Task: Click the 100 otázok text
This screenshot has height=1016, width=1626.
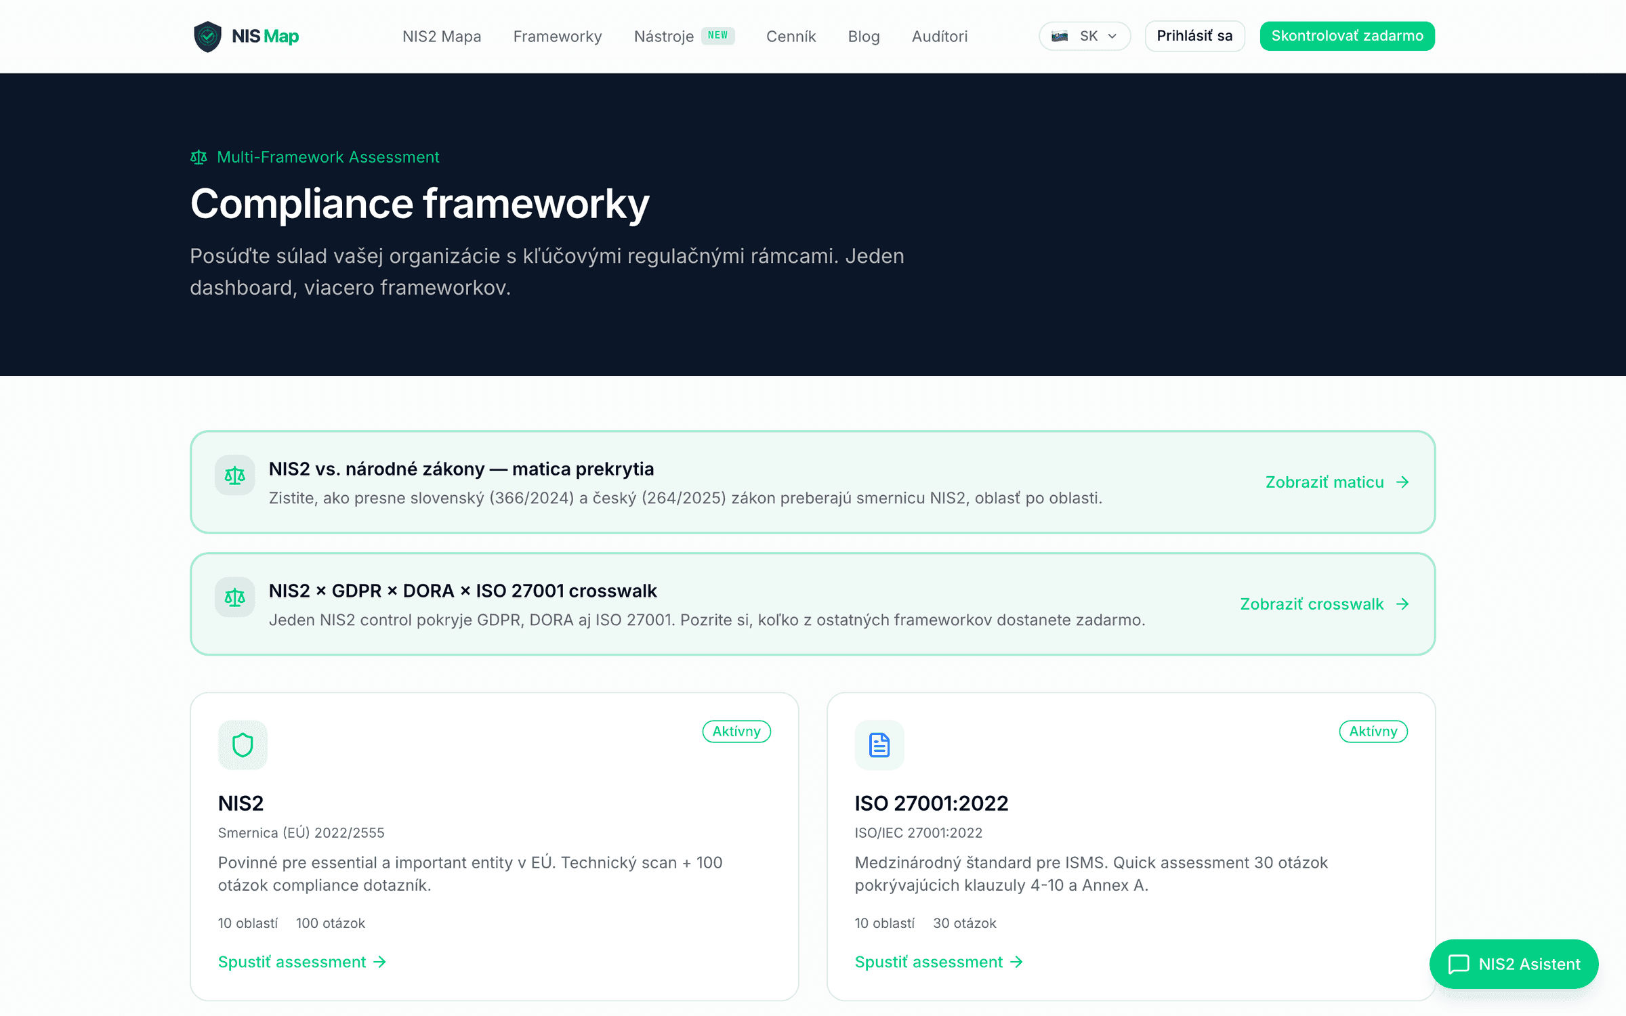Action: [x=331, y=923]
